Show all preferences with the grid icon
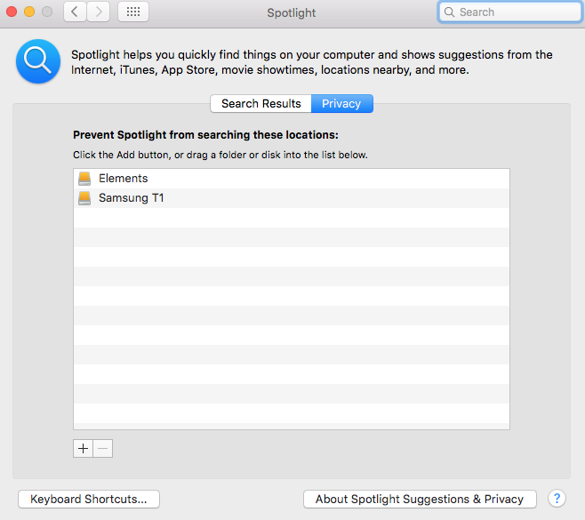This screenshot has height=520, width=585. (x=133, y=12)
